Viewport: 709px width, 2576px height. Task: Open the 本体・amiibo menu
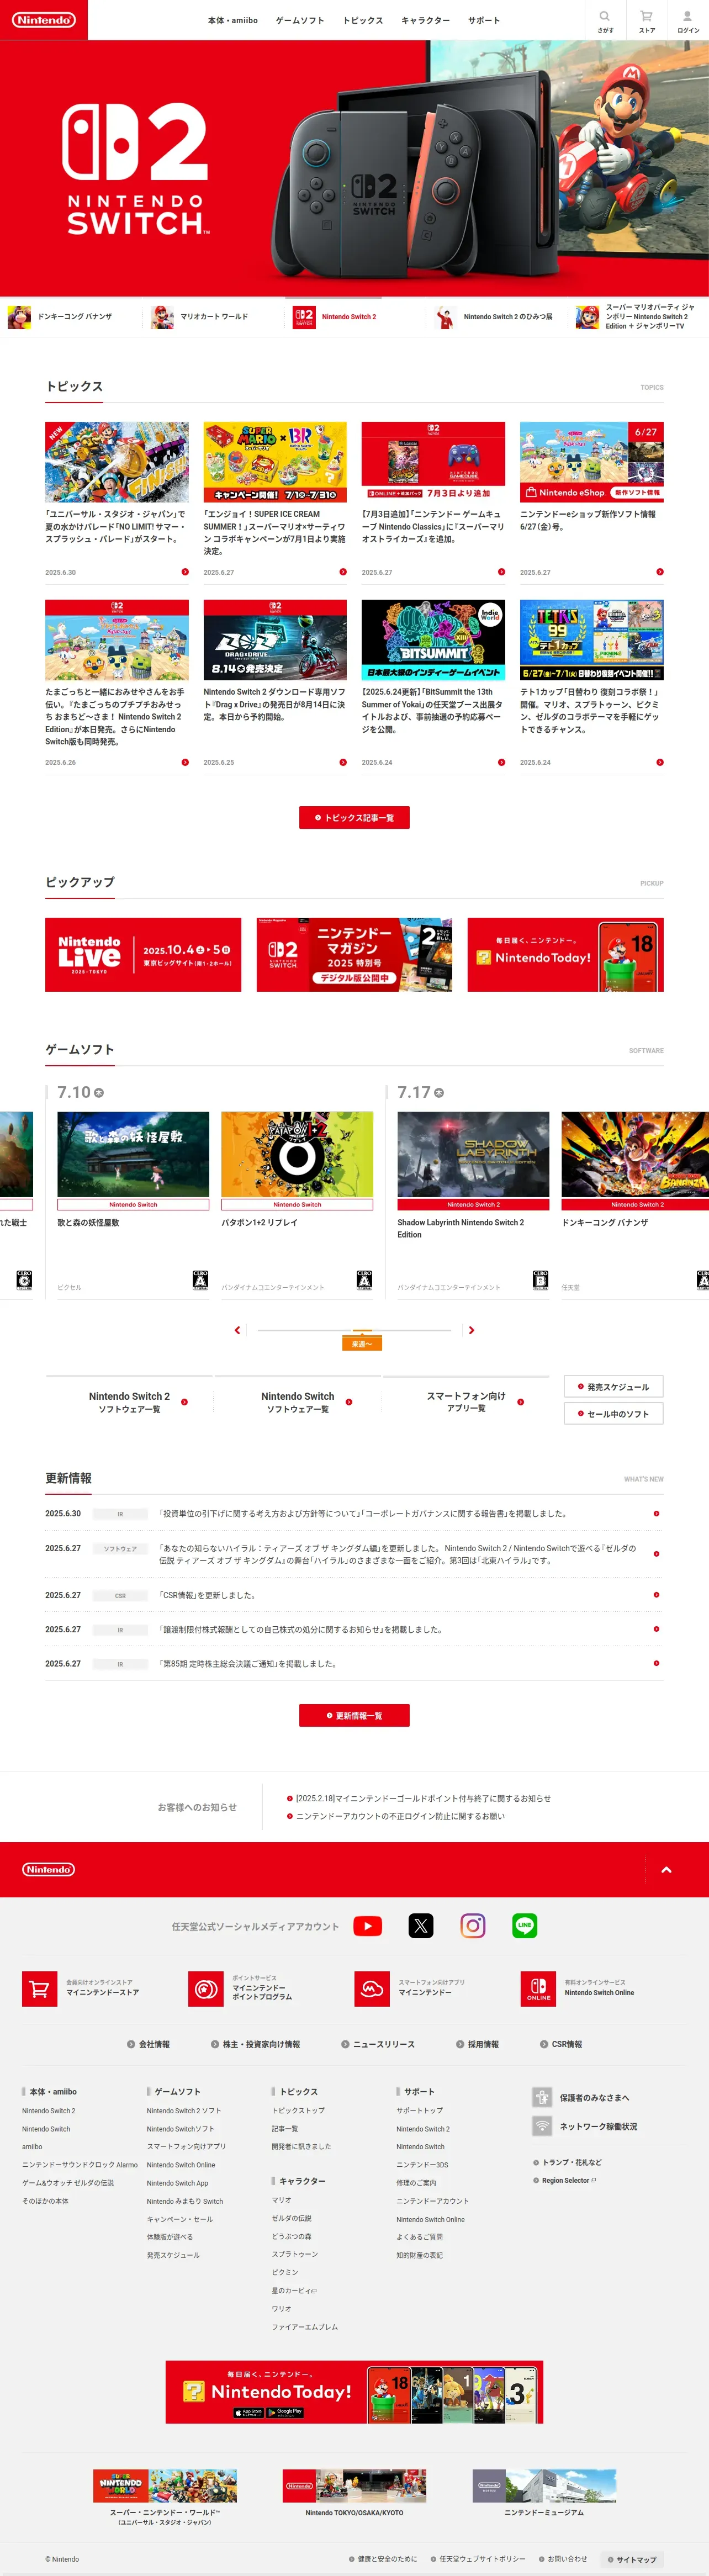pyautogui.click(x=232, y=20)
